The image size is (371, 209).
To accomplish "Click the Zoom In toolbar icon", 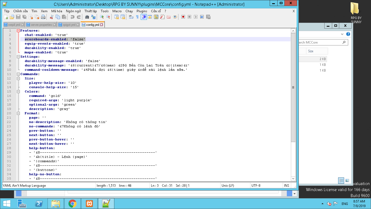I will pyautogui.click(x=102, y=17).
